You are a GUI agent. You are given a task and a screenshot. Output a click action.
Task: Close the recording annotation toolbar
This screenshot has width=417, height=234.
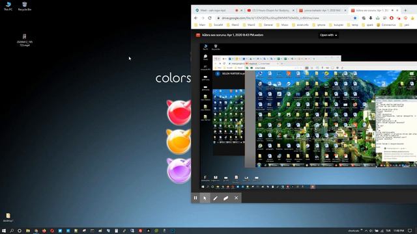(x=236, y=198)
